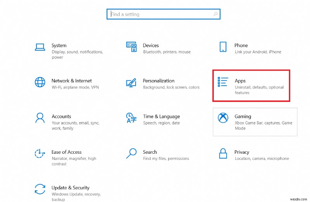Click the Gaming Xbox icon
This screenshot has height=202, width=310.
pos(223,118)
